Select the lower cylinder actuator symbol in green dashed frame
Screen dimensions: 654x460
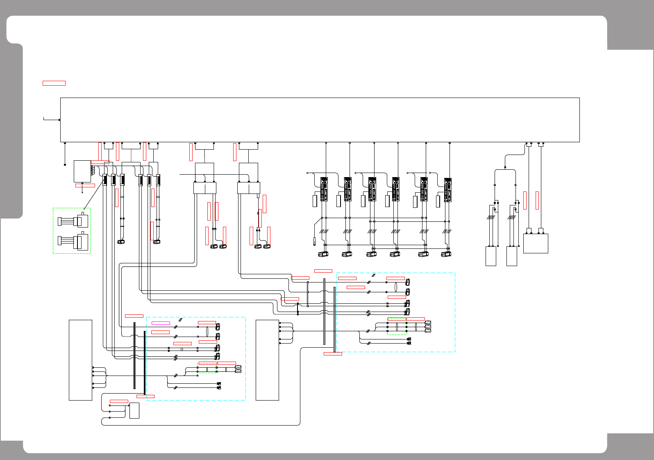coord(73,241)
